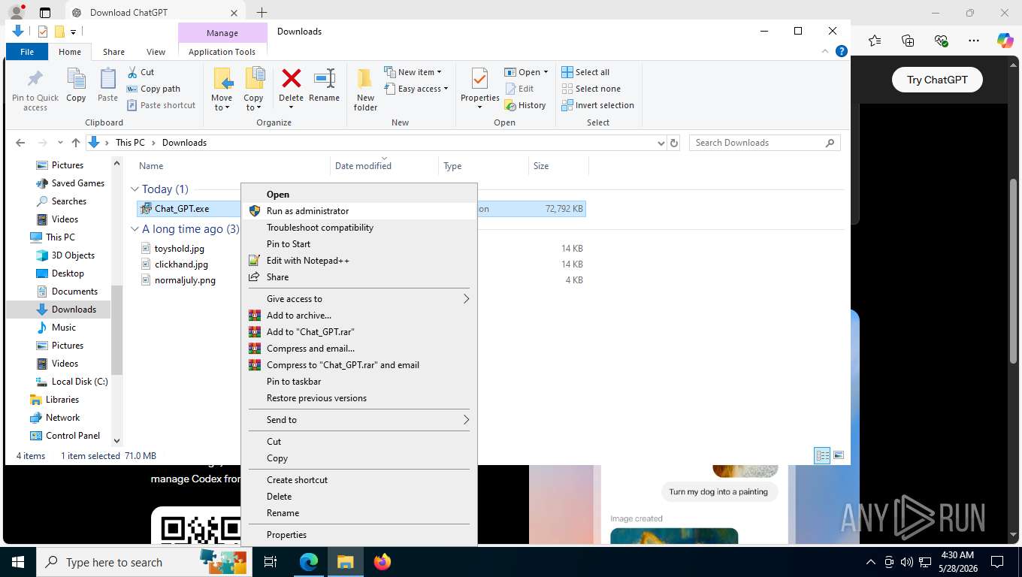
Task: Switch to details view layout icon
Action: [x=823, y=455]
